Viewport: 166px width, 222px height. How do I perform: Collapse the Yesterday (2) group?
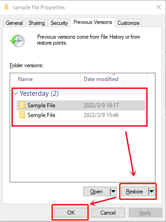[16, 93]
